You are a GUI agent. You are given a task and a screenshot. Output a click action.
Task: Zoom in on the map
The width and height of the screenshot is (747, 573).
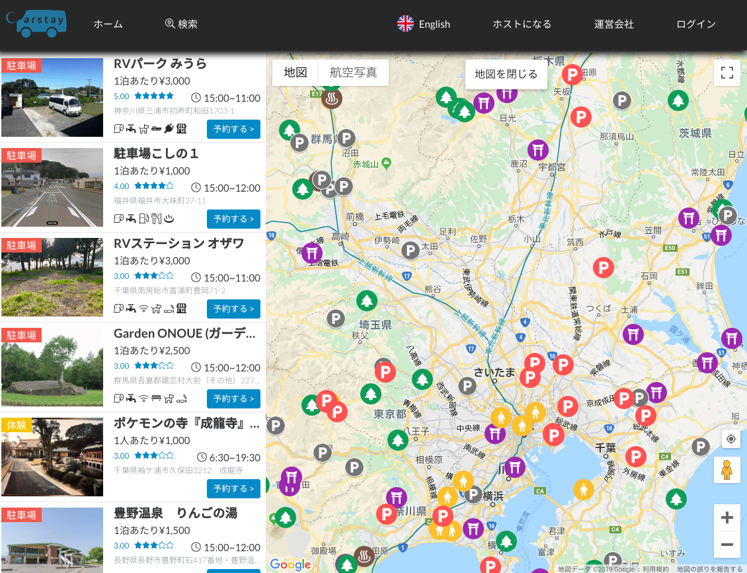pos(727,517)
